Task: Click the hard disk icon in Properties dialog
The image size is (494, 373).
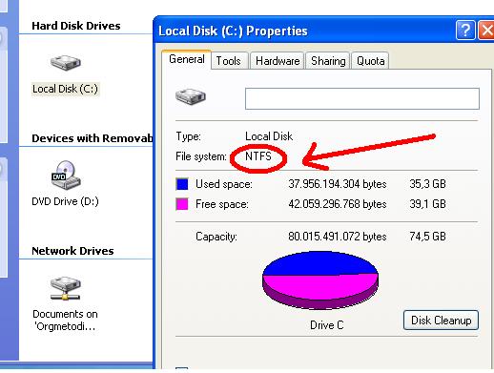Action: 191,96
